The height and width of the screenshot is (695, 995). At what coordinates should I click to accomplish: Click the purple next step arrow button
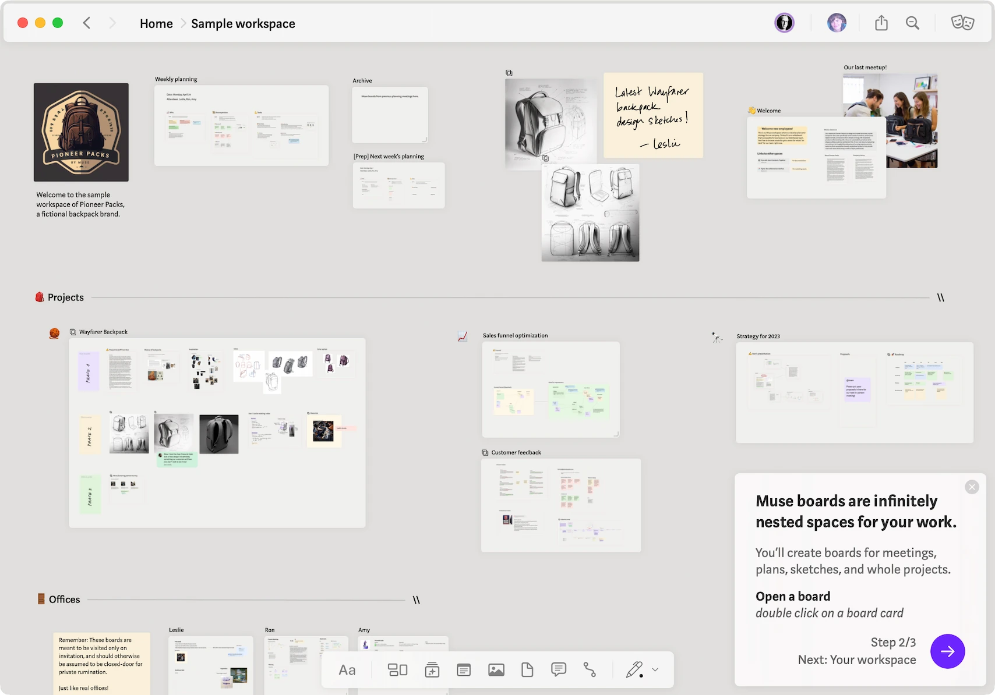pos(947,651)
